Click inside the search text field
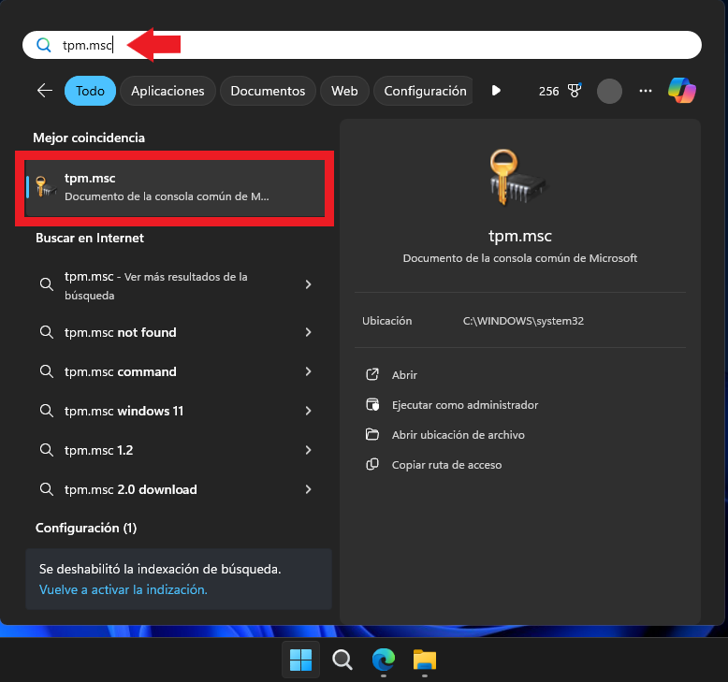The height and width of the screenshot is (682, 728). coord(362,45)
